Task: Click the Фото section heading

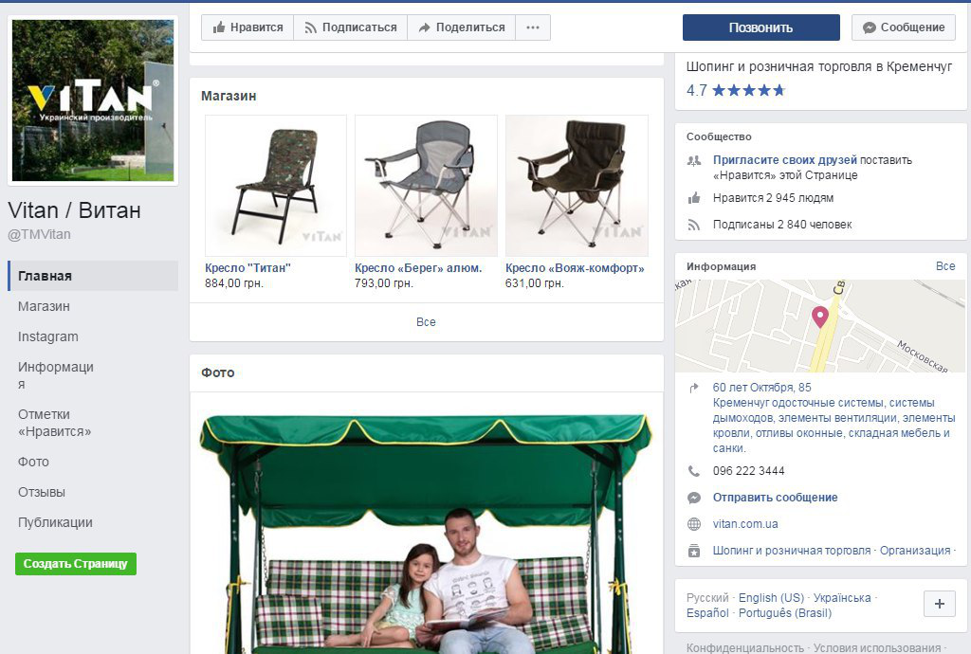Action: coord(218,372)
